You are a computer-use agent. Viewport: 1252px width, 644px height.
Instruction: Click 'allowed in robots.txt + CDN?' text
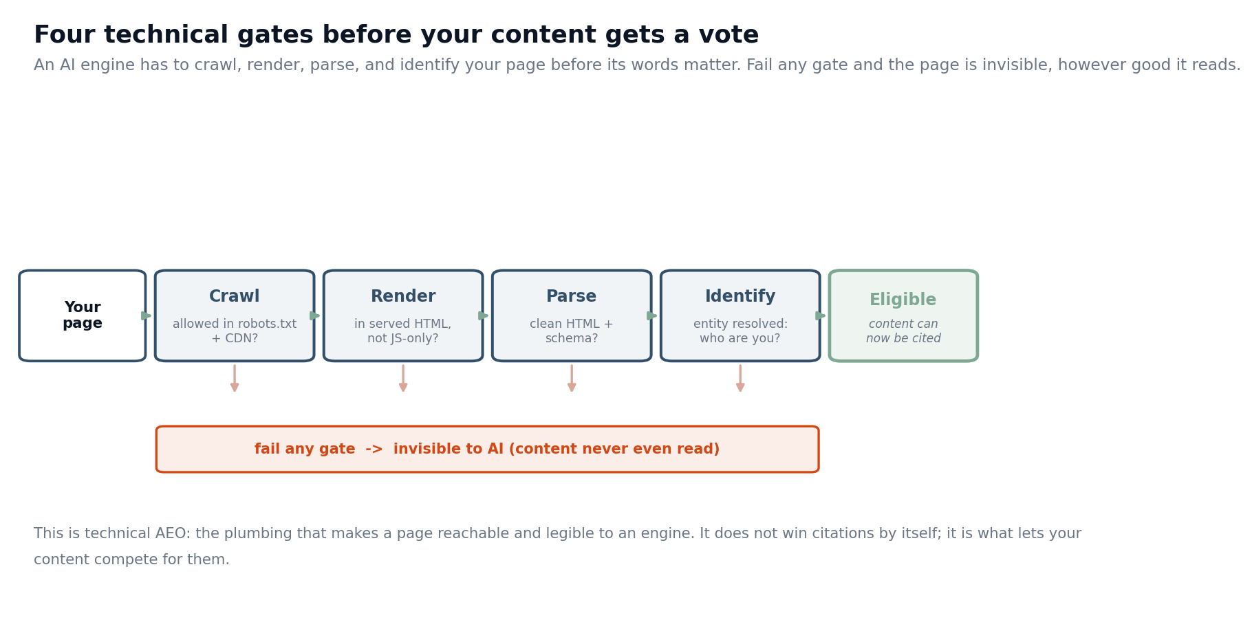(235, 331)
